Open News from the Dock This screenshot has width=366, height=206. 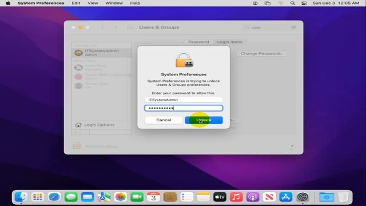(269, 197)
